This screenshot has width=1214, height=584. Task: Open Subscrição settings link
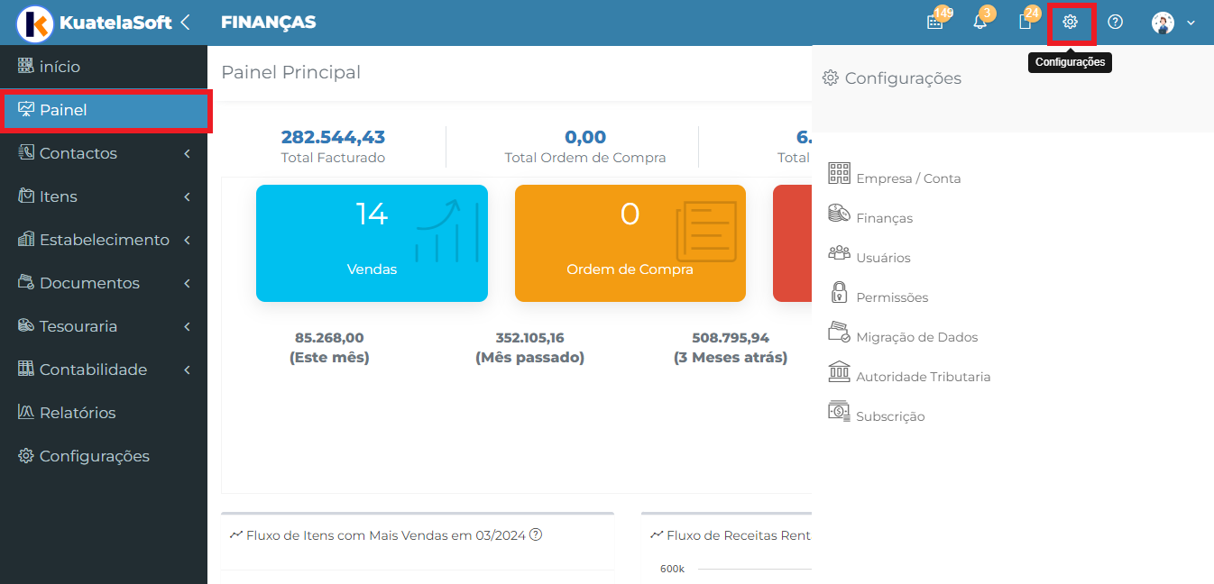coord(890,416)
